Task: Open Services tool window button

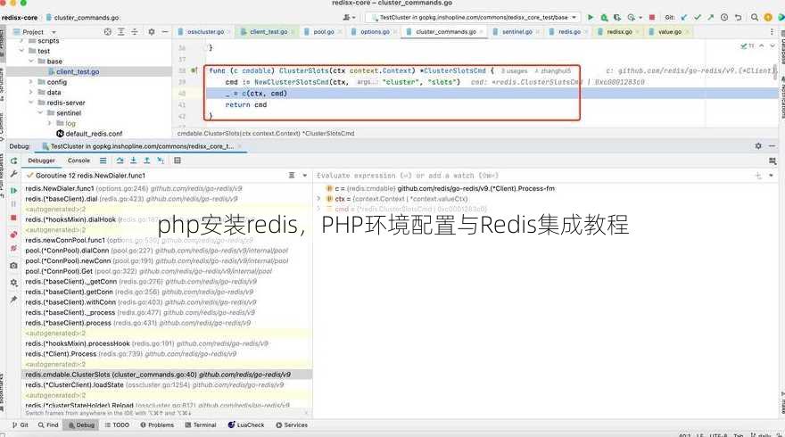Action: coord(292,425)
